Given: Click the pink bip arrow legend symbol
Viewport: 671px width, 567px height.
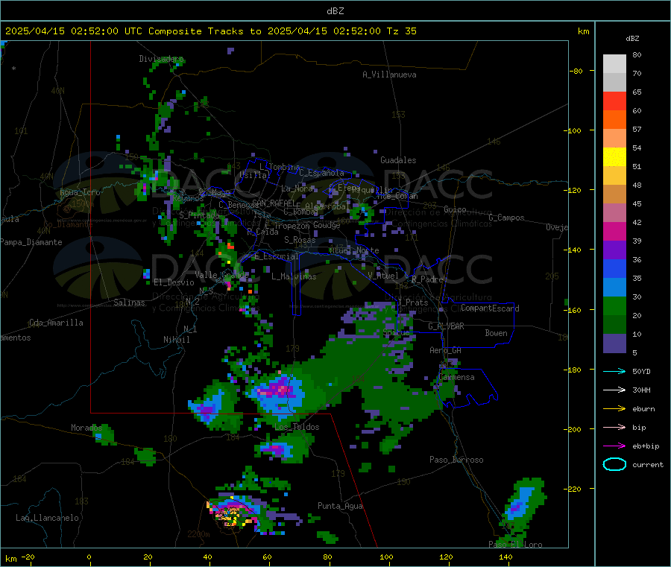Looking at the screenshot, I should coord(614,427).
